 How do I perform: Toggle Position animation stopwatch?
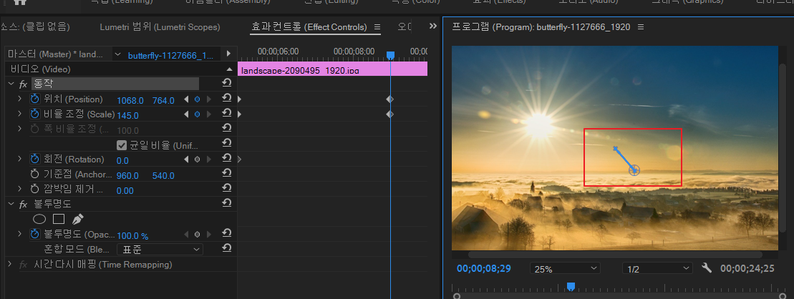[x=34, y=99]
